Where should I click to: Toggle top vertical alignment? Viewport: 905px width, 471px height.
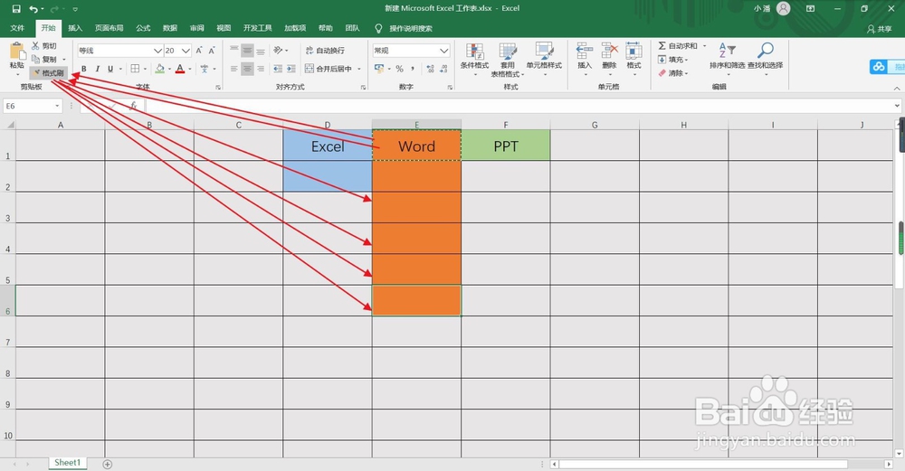pyautogui.click(x=233, y=51)
